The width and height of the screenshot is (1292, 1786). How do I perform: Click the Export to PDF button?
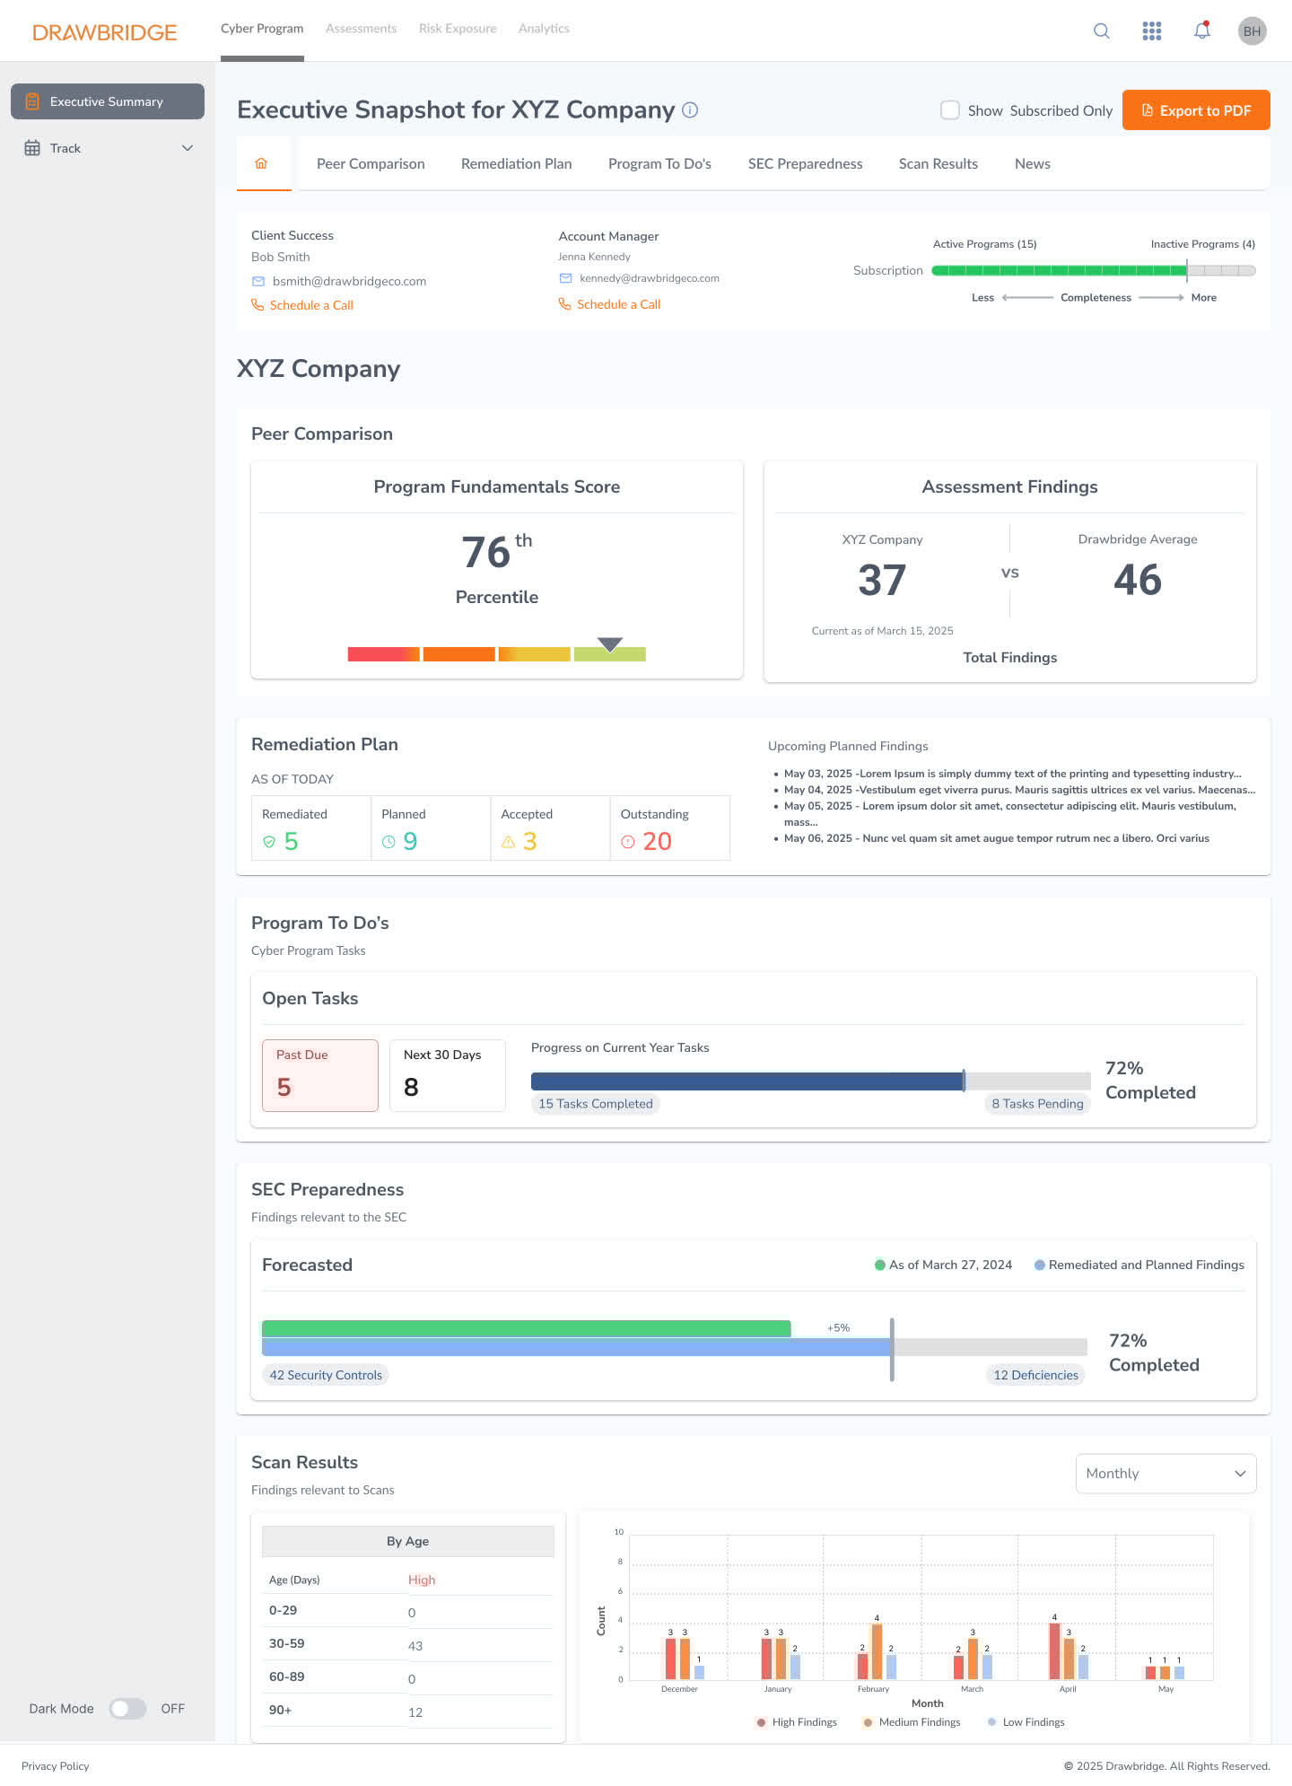pos(1196,110)
